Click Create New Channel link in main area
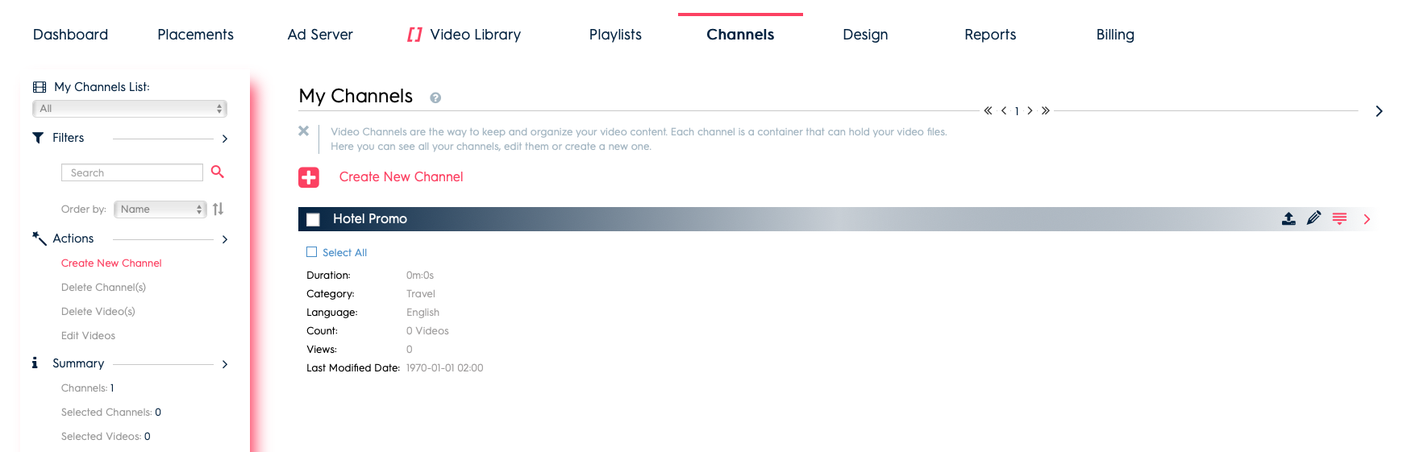 tap(401, 177)
